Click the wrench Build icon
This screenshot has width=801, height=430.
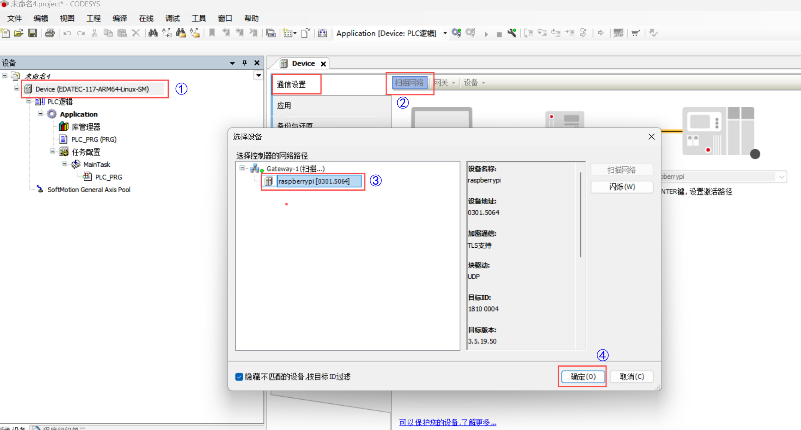[512, 33]
